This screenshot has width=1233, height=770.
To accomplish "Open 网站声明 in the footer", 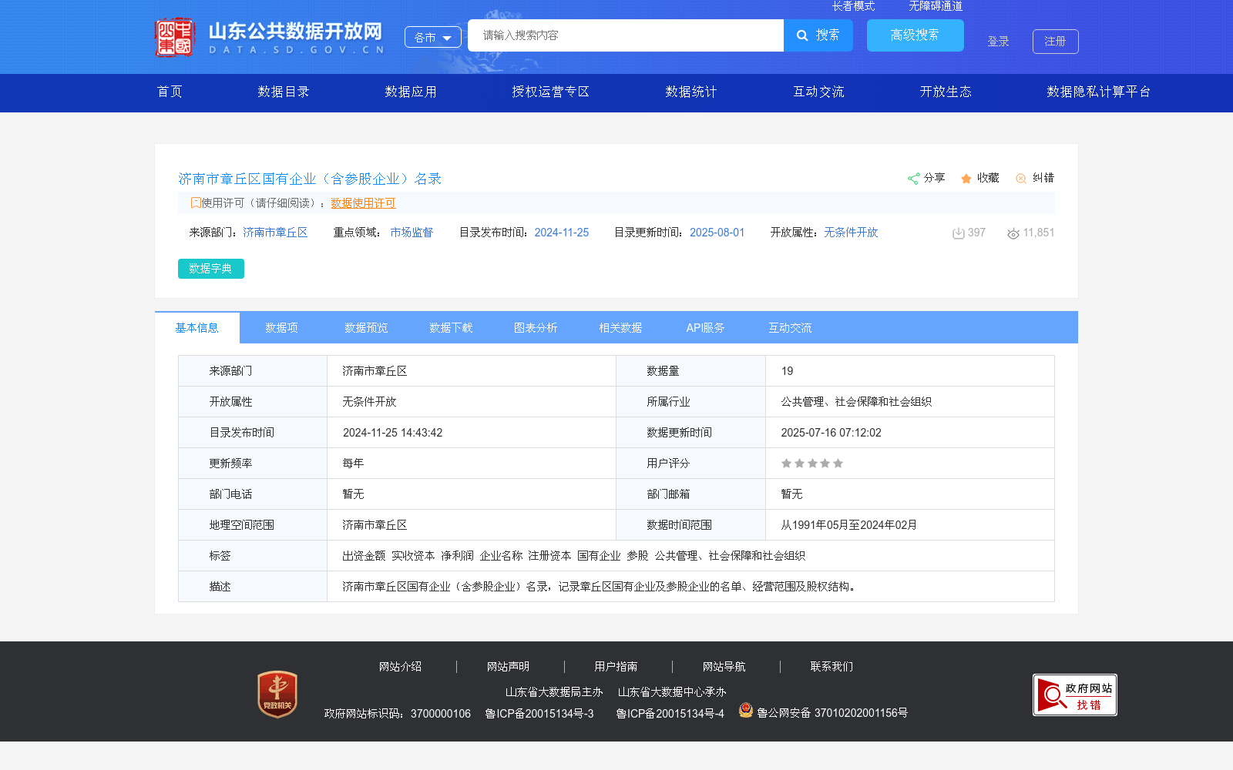I will 509,667.
